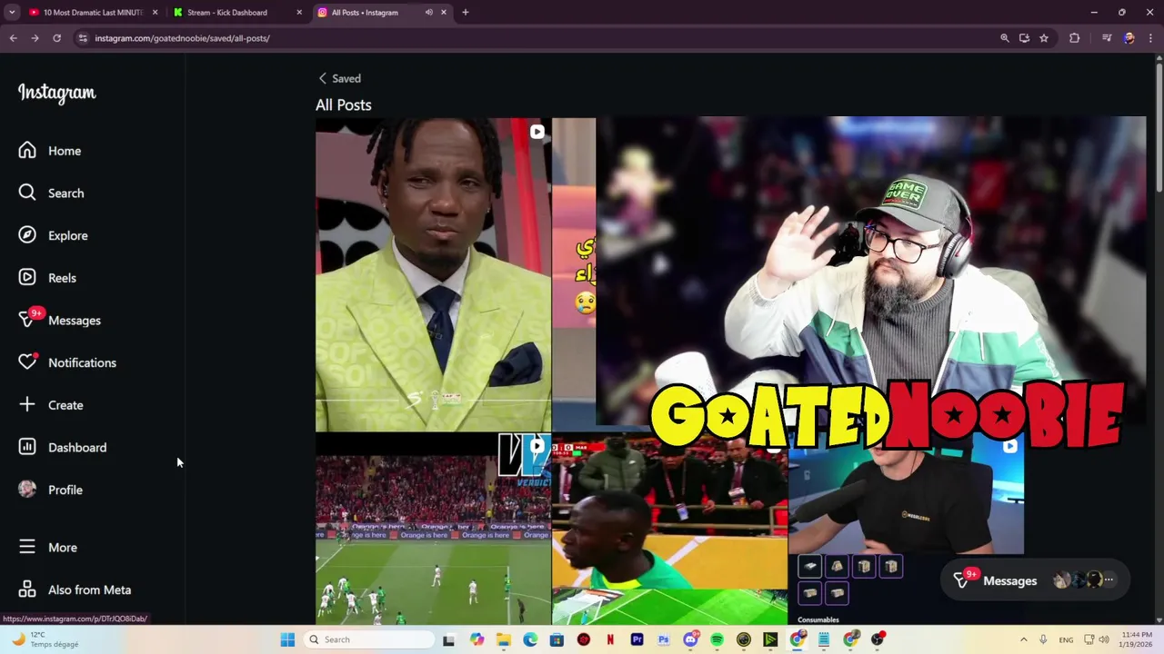Click the Search magnifier icon in the sidebar

pyautogui.click(x=27, y=193)
